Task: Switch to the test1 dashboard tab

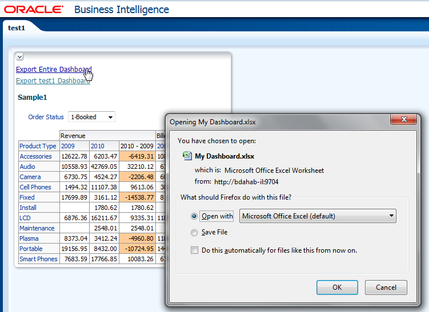Action: (x=17, y=28)
